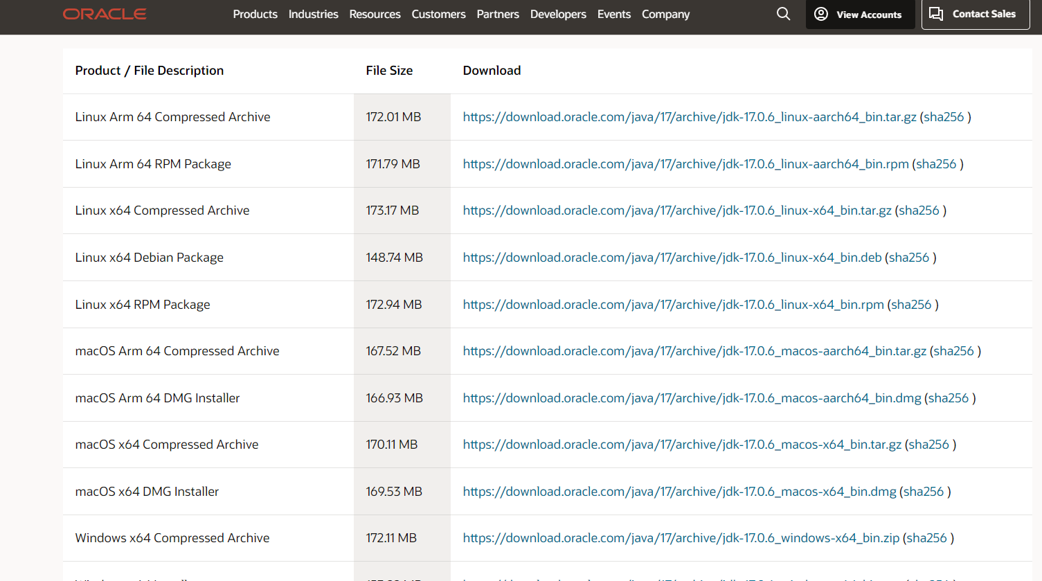Image resolution: width=1042 pixels, height=581 pixels.
Task: Click the 172.94 MB file size
Action: [394, 305]
